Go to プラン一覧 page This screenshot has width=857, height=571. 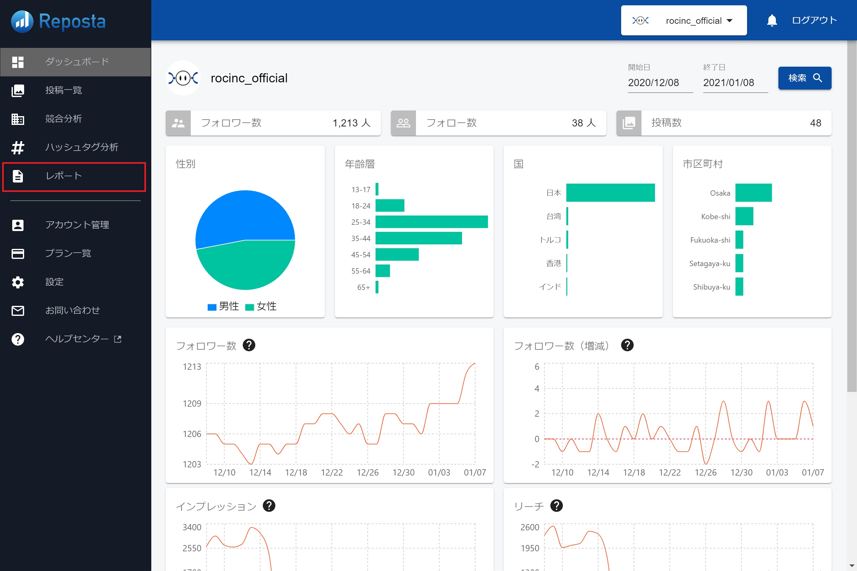(75, 254)
